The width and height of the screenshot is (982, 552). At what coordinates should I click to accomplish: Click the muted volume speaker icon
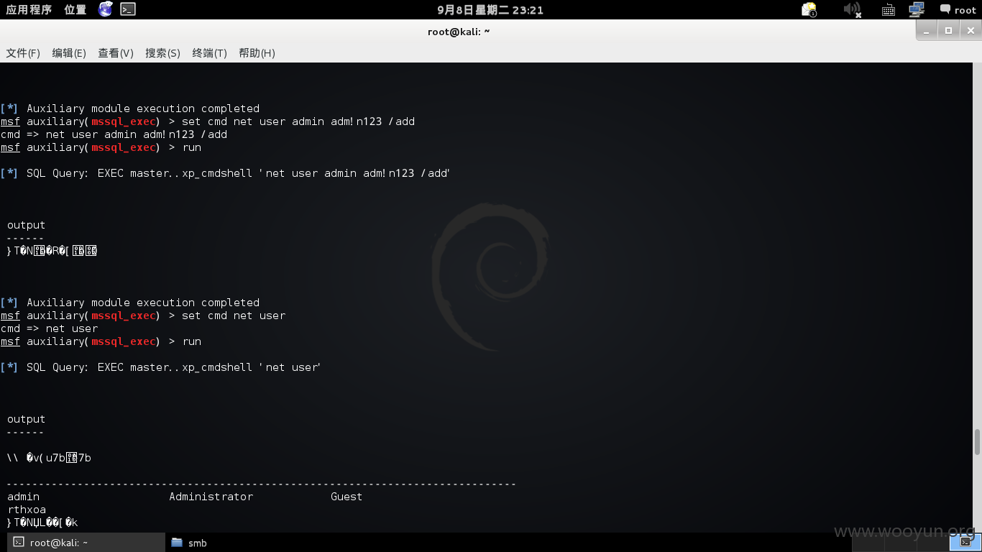(852, 9)
